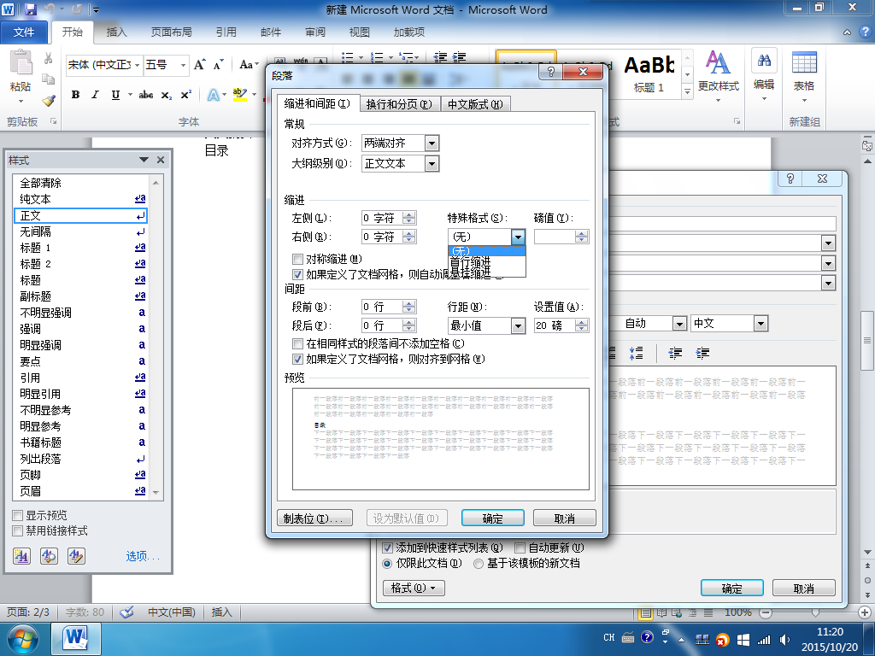Click the numbered list icon in ribbon

[378, 57]
